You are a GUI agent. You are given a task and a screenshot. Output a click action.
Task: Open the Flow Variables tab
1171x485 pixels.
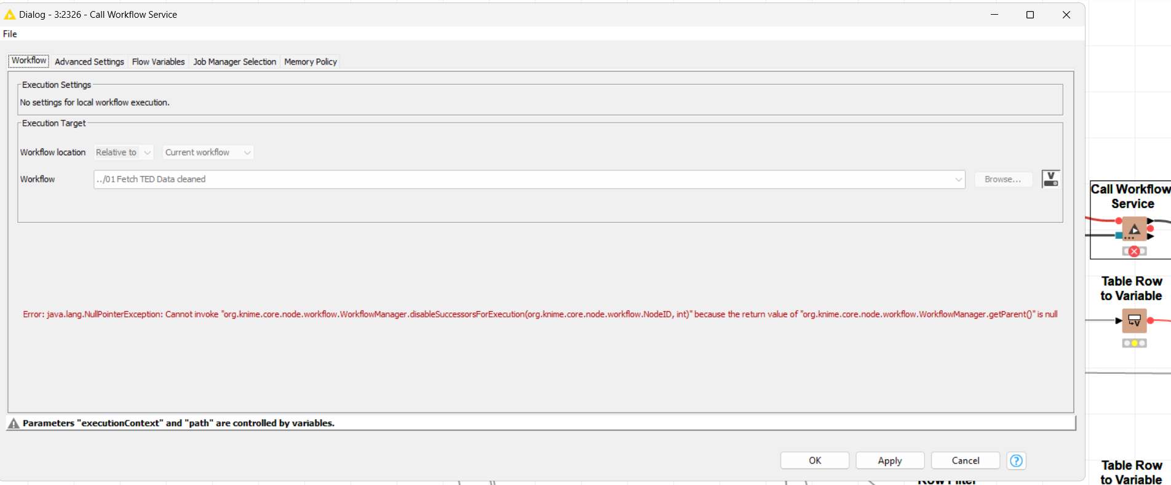tap(158, 61)
